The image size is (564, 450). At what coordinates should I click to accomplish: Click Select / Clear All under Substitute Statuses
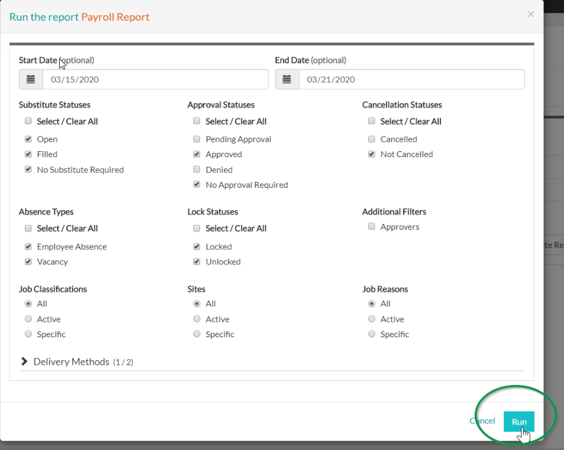[28, 120]
